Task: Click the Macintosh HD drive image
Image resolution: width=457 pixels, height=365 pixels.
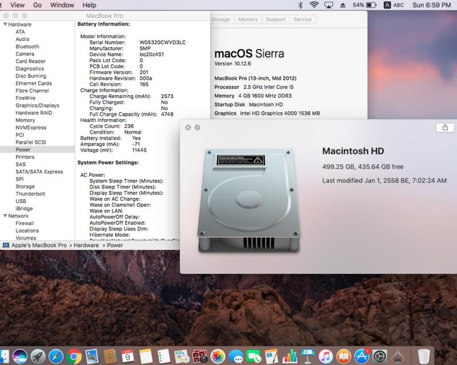Action: pyautogui.click(x=249, y=199)
